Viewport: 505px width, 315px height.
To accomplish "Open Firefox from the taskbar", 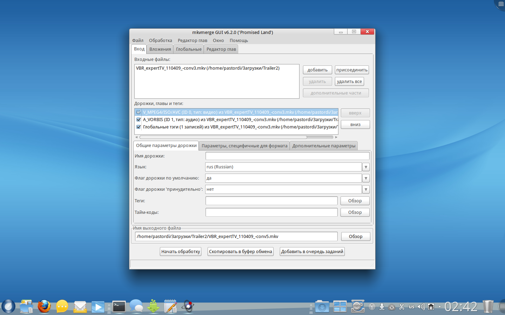I will [x=44, y=307].
